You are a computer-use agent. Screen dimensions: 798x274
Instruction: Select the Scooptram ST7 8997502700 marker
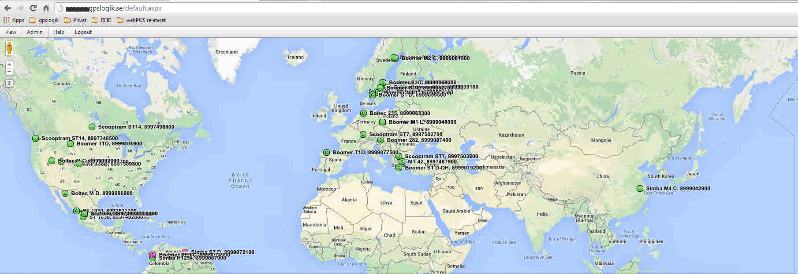(x=363, y=134)
